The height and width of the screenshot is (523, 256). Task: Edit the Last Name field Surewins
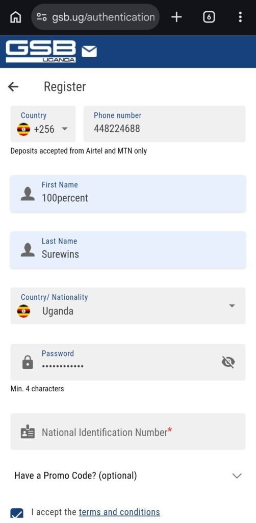pyautogui.click(x=128, y=250)
